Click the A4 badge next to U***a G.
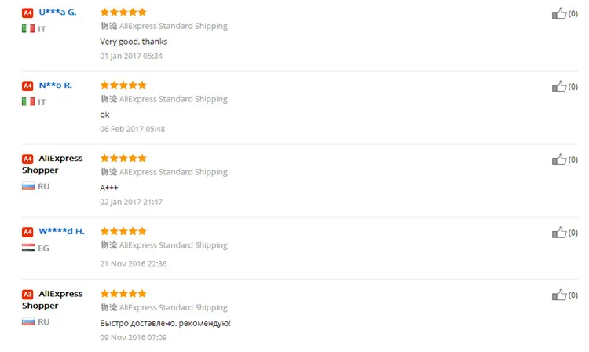The image size is (589, 352). pos(27,13)
